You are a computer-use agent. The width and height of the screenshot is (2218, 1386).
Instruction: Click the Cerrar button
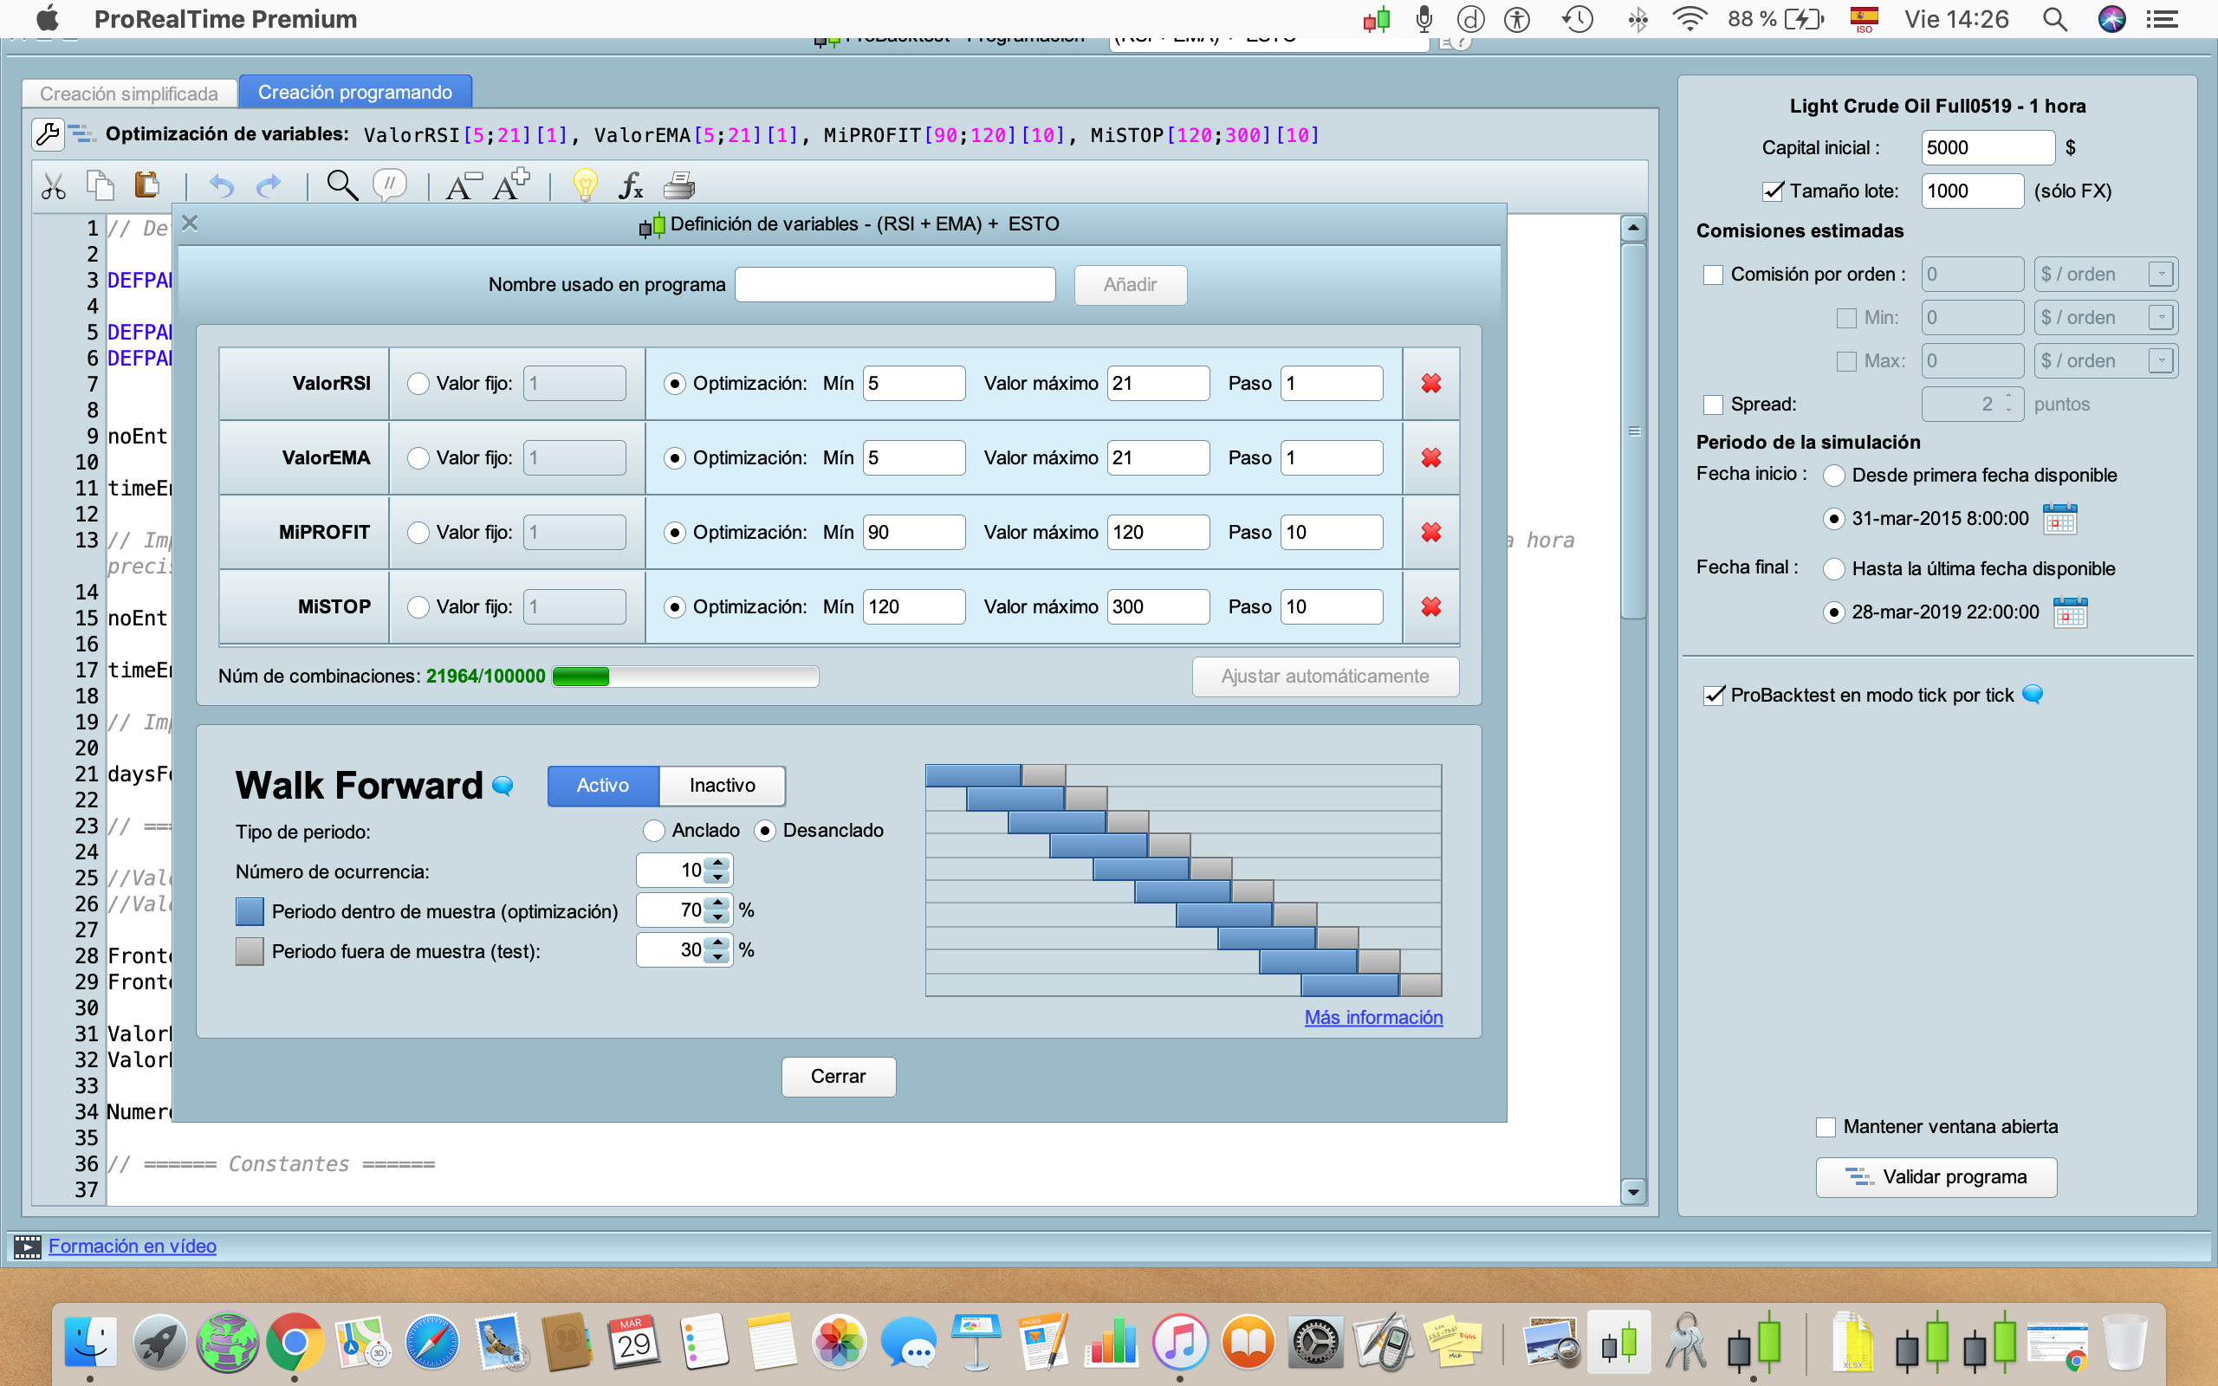[838, 1076]
